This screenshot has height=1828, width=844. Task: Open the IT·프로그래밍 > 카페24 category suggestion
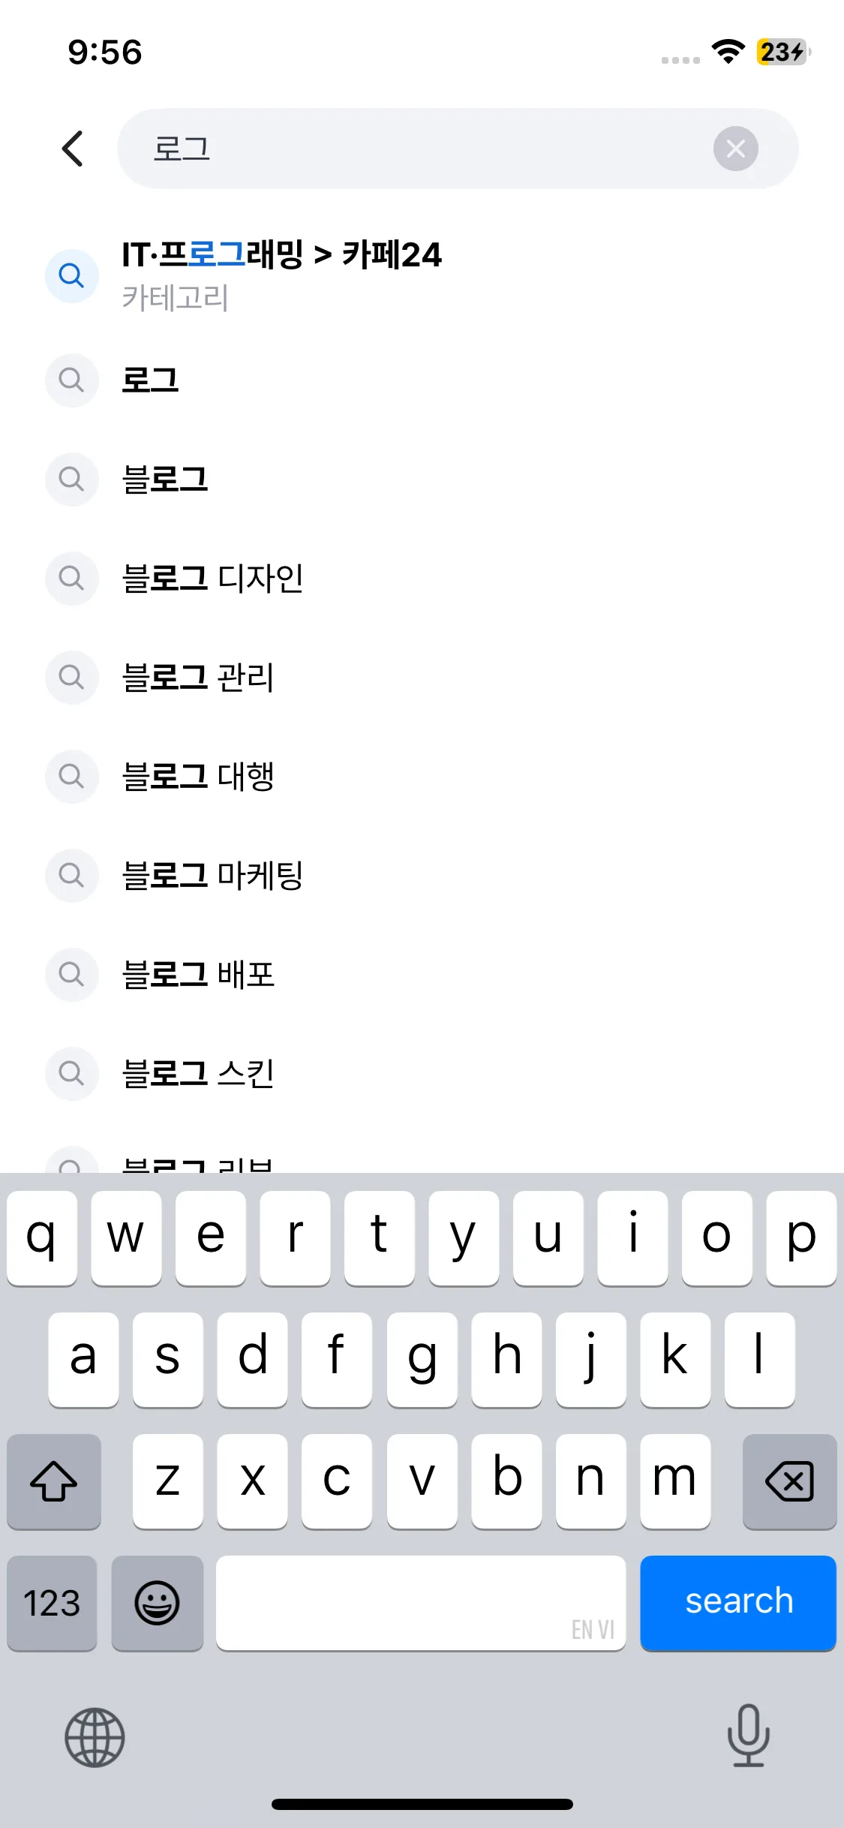click(282, 275)
